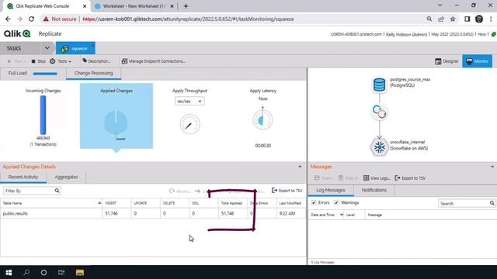Click the 9:22 AM last modified cell
497x279 pixels.
[287, 214]
